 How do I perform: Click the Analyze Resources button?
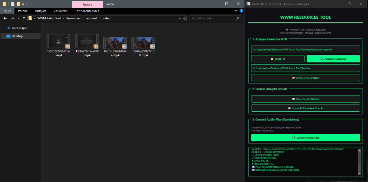(333, 59)
